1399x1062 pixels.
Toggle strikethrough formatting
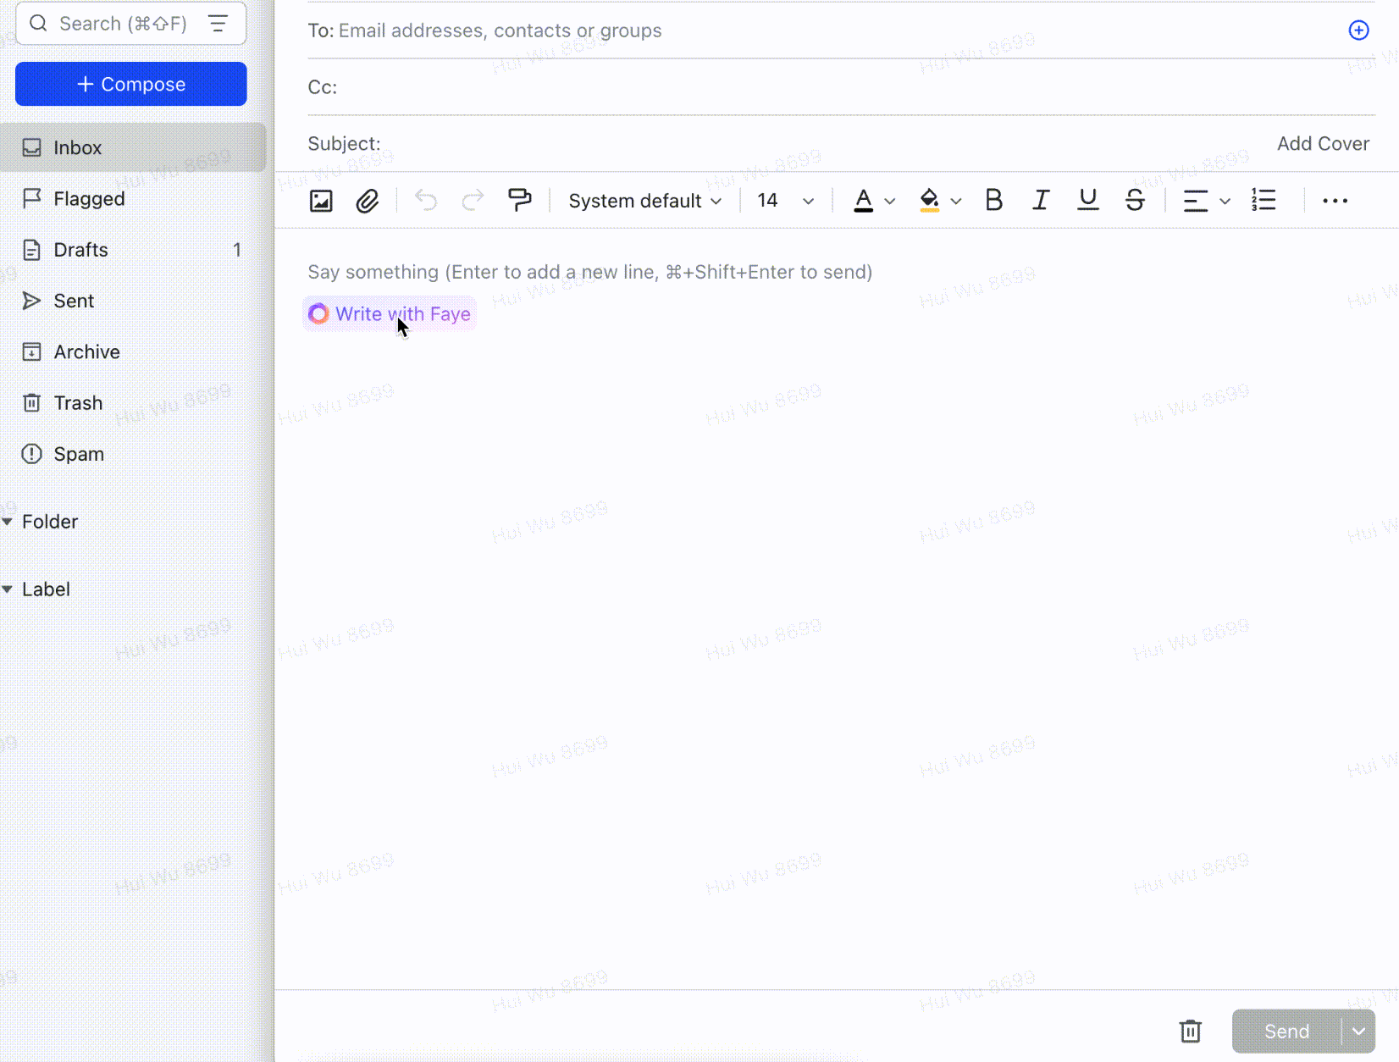pos(1135,201)
